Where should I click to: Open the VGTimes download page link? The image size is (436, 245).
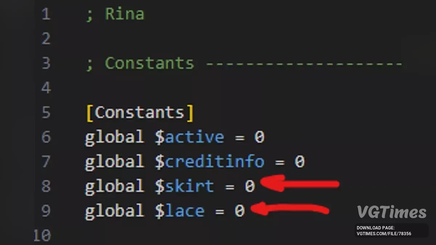(384, 231)
